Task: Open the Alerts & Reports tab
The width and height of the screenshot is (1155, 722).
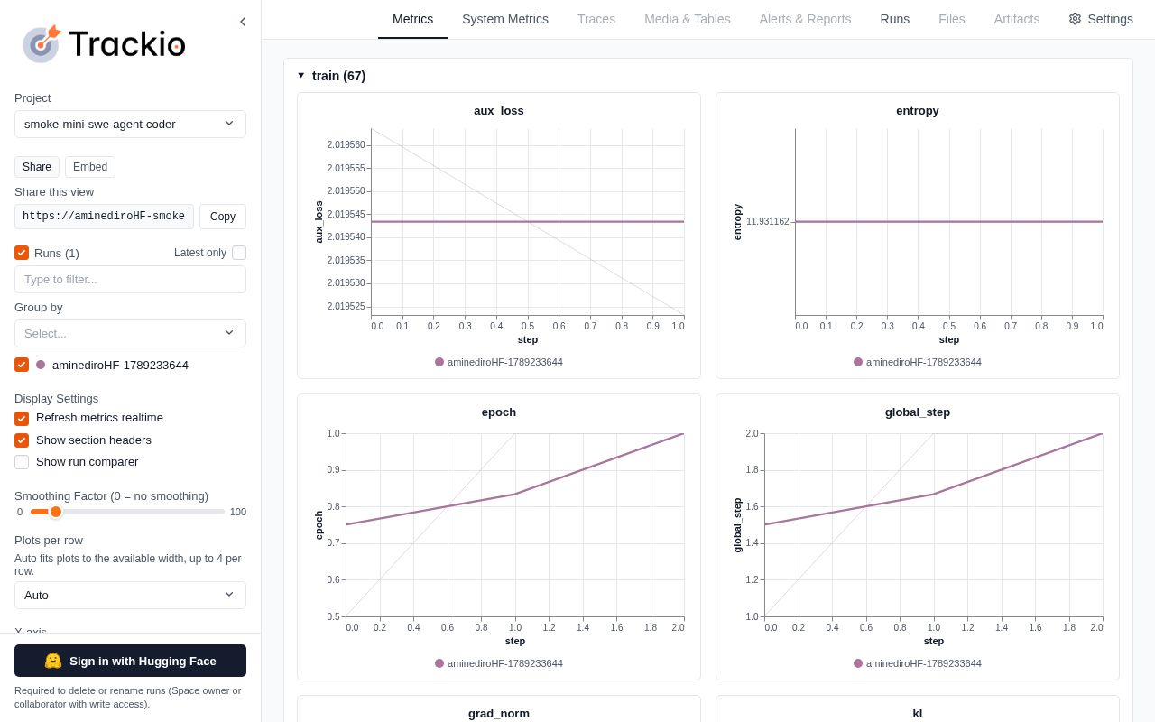Action: pyautogui.click(x=805, y=19)
